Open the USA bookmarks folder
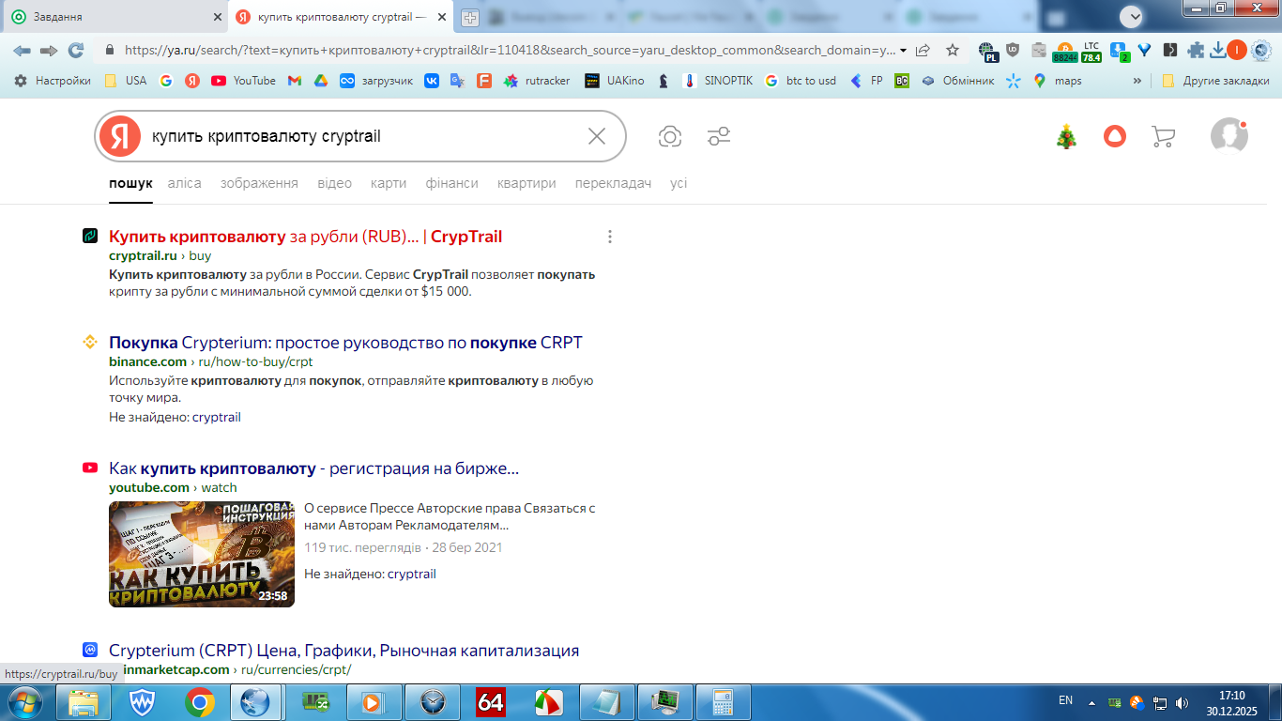This screenshot has height=721, width=1282. coord(126,81)
